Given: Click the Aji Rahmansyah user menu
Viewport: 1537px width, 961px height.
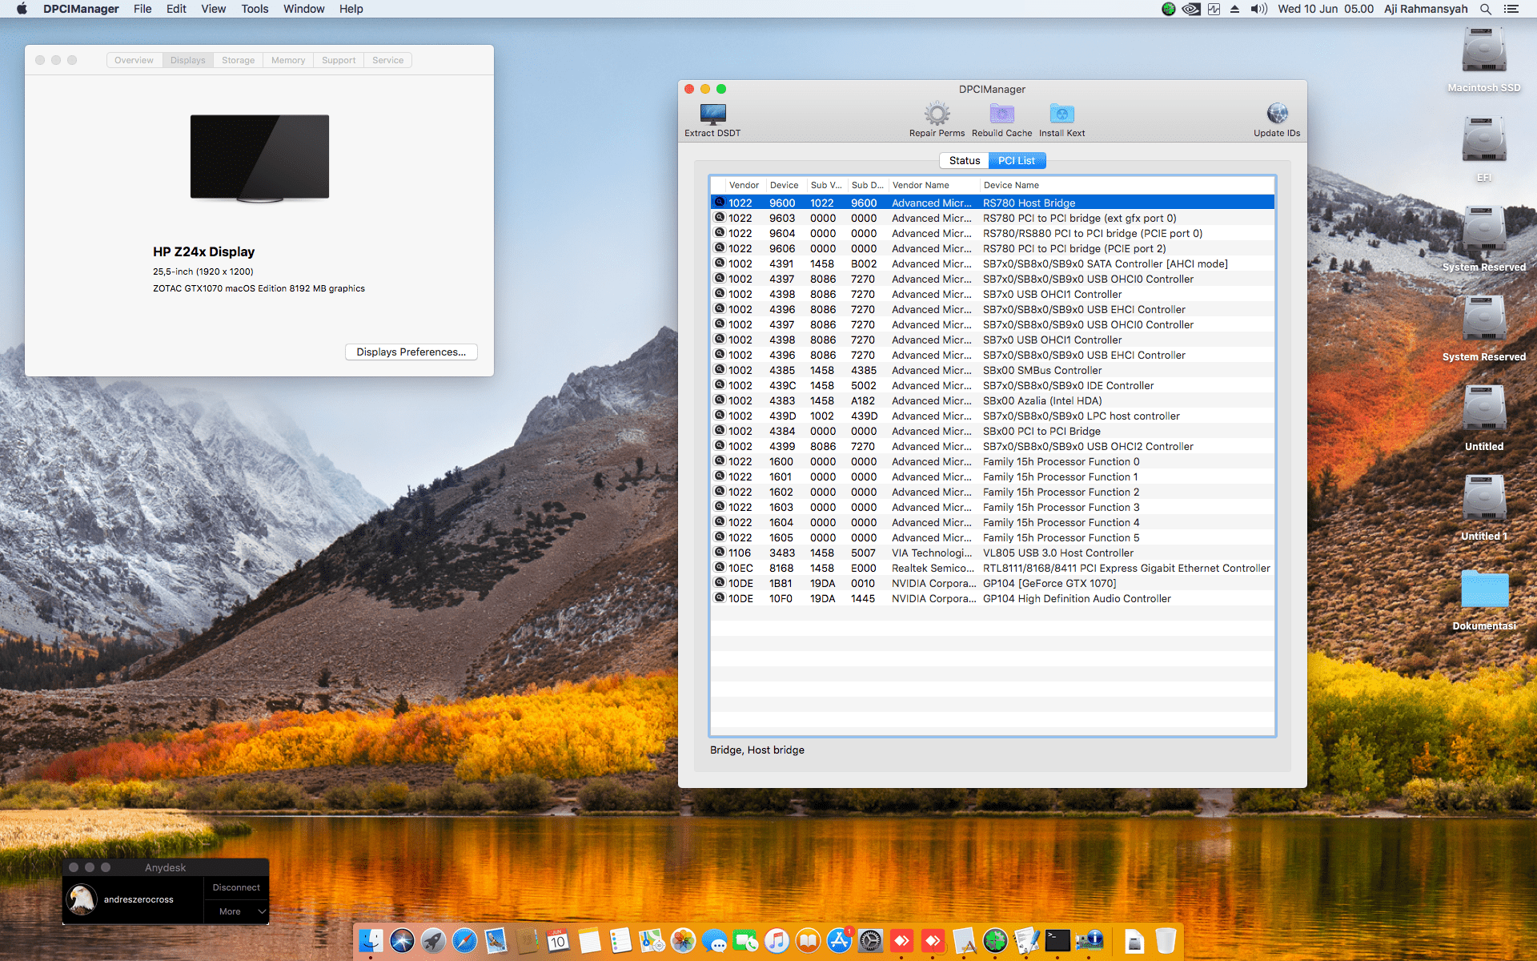Looking at the screenshot, I should (1426, 9).
